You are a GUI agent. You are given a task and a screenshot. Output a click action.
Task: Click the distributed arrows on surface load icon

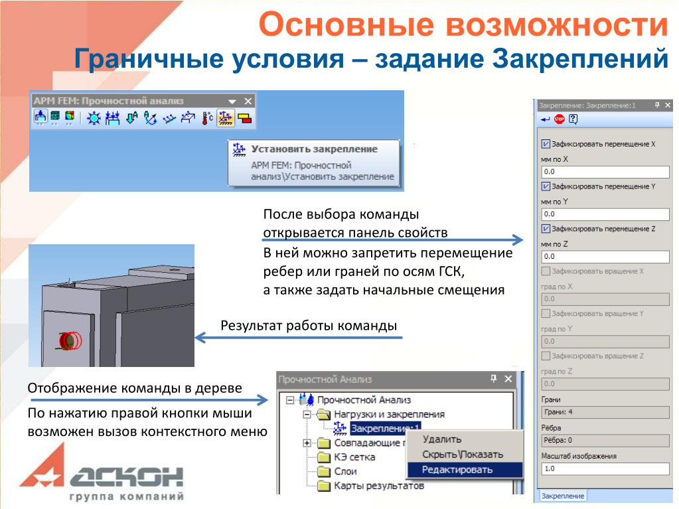click(113, 117)
